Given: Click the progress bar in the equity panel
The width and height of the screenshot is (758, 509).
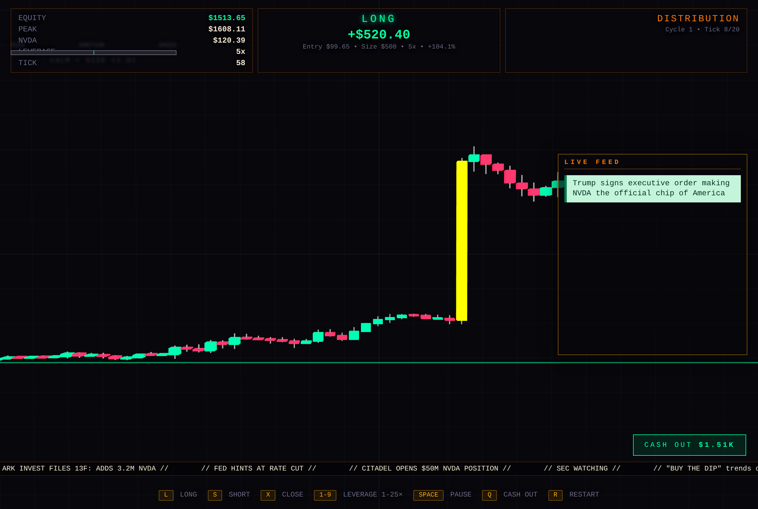Looking at the screenshot, I should point(94,53).
